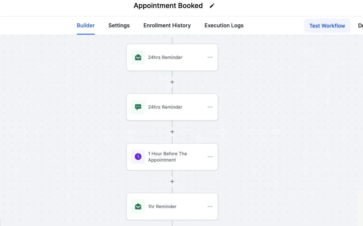The image size is (363, 226).
Task: Click the Appointment Booked workflow title
Action: (168, 6)
